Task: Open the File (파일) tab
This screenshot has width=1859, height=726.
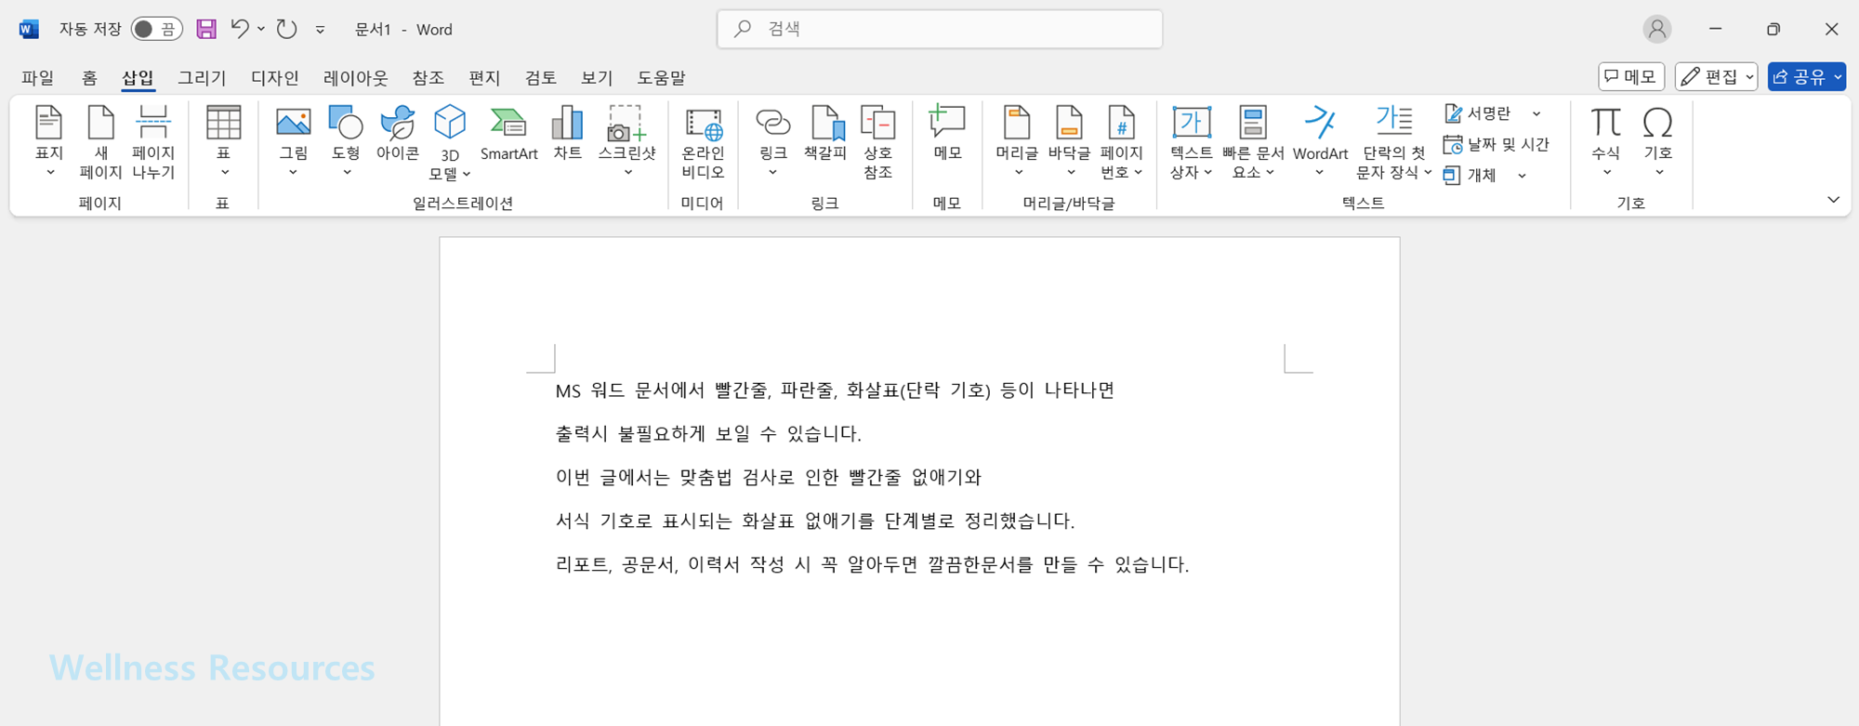Action: point(38,78)
